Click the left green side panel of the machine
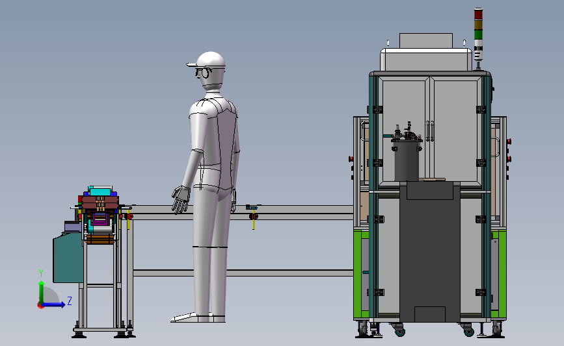The width and height of the screenshot is (564, 346). pyautogui.click(x=361, y=275)
